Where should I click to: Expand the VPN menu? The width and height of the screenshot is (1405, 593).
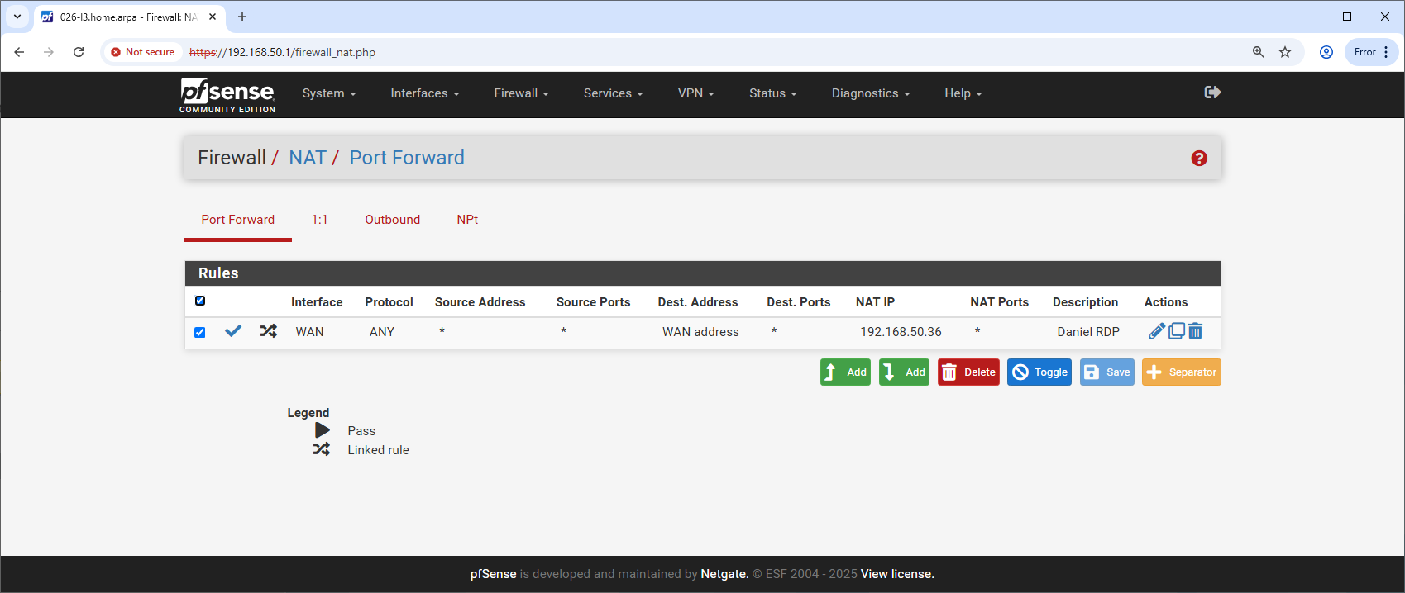(696, 93)
